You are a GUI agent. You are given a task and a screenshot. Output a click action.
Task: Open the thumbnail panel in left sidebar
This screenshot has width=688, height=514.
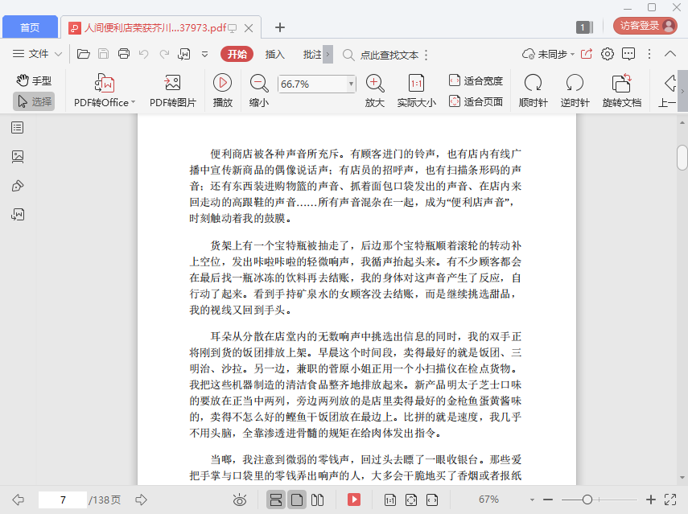click(x=18, y=157)
